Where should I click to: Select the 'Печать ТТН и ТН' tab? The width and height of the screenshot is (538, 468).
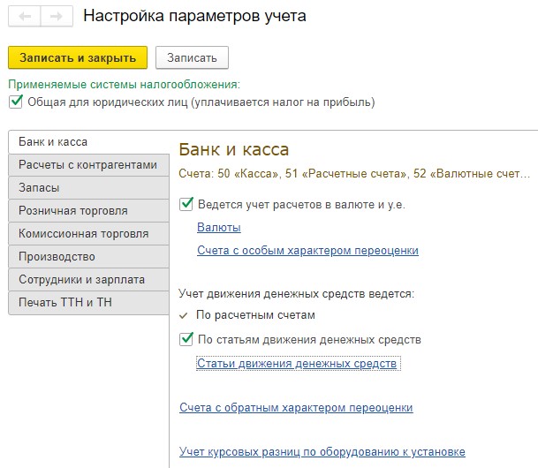click(88, 303)
